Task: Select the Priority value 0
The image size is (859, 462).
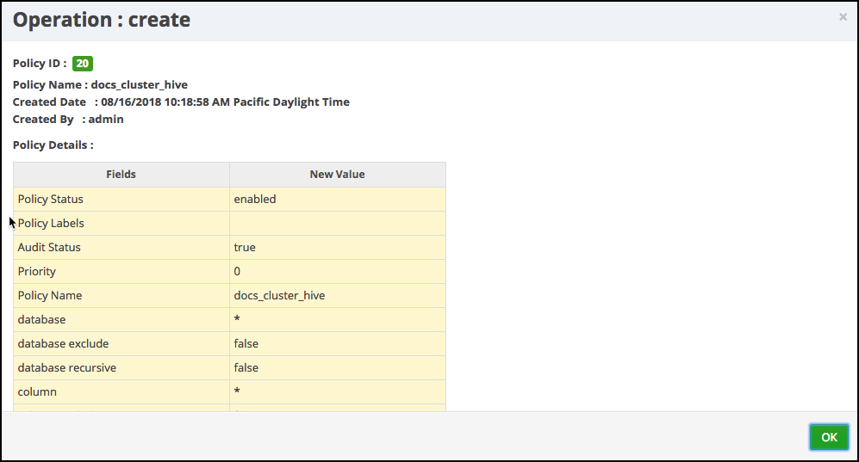Action: 238,271
